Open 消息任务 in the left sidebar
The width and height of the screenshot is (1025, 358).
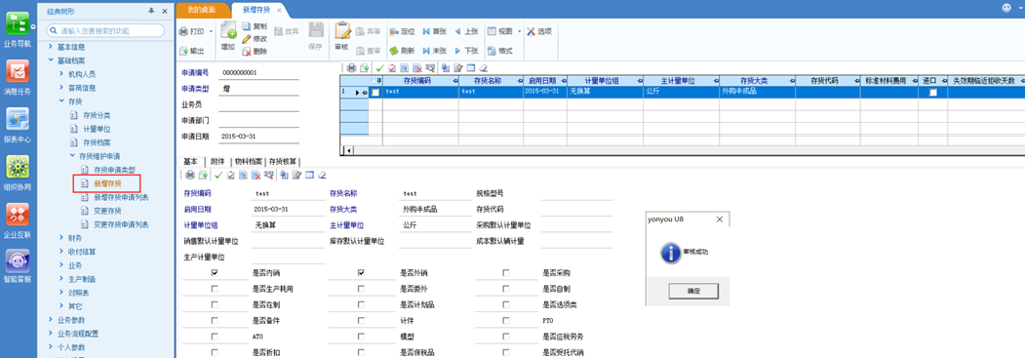tap(18, 77)
